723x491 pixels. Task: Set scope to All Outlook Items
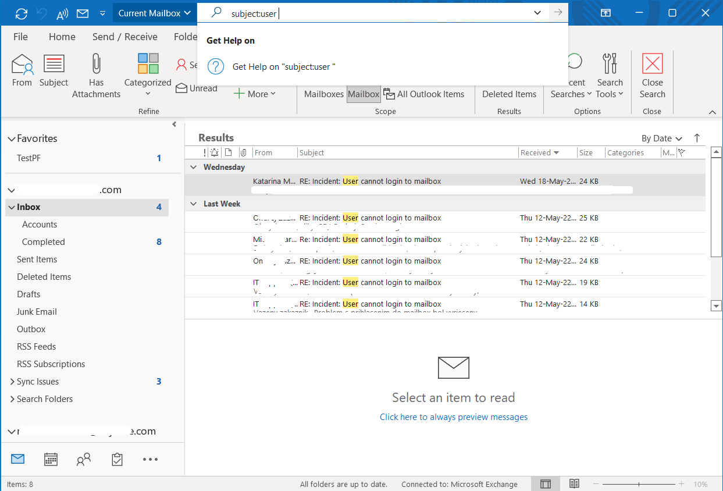[x=424, y=94]
